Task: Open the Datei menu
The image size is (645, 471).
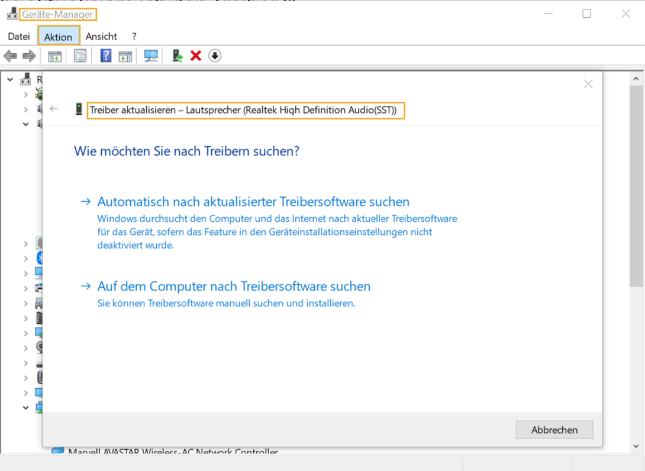Action: [x=18, y=36]
